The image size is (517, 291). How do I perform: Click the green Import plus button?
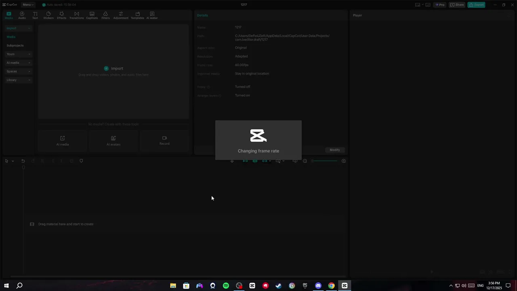pyautogui.click(x=106, y=68)
